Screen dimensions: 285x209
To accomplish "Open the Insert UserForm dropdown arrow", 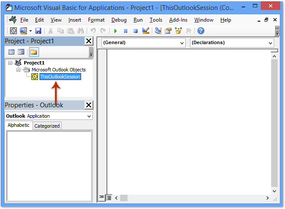I will [30, 31].
